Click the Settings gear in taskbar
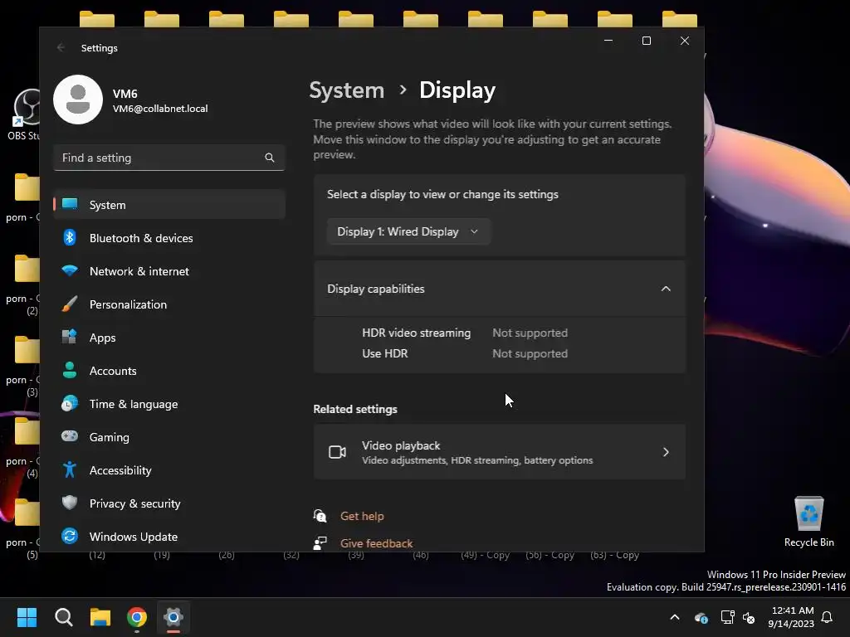The height and width of the screenshot is (637, 850). 173,617
